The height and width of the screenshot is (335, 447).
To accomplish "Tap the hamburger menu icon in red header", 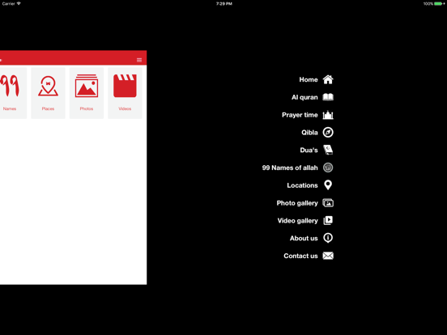I will (139, 60).
